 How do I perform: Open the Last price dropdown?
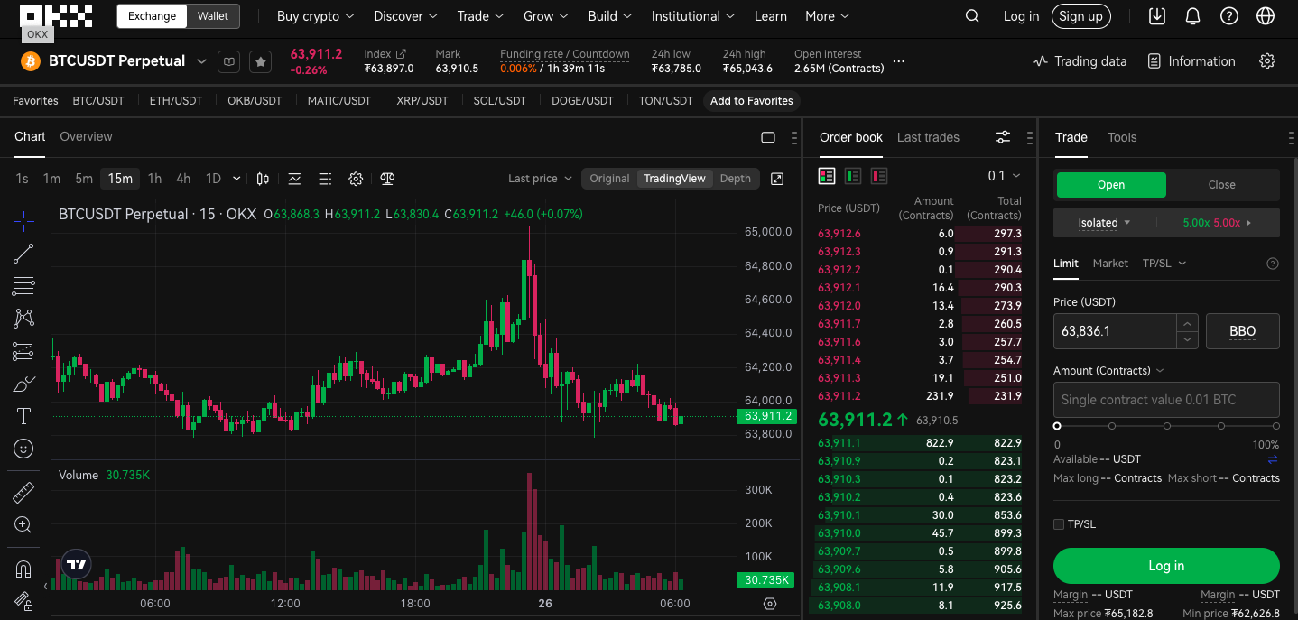[x=540, y=179]
